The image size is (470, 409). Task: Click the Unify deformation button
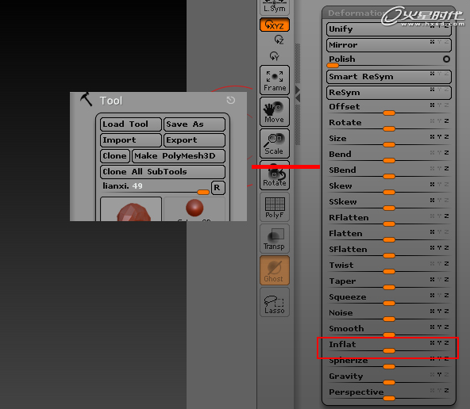point(389,29)
